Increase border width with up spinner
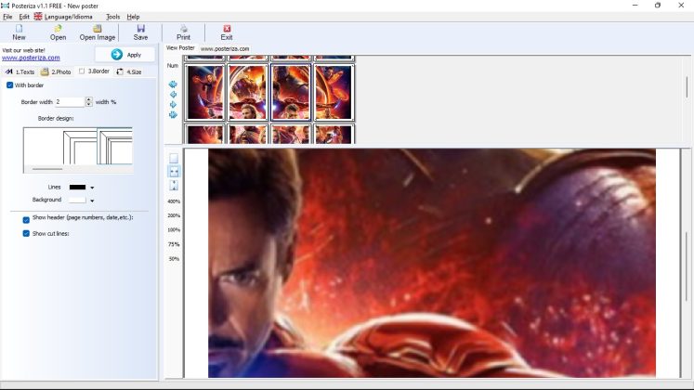The width and height of the screenshot is (694, 390). (89, 99)
